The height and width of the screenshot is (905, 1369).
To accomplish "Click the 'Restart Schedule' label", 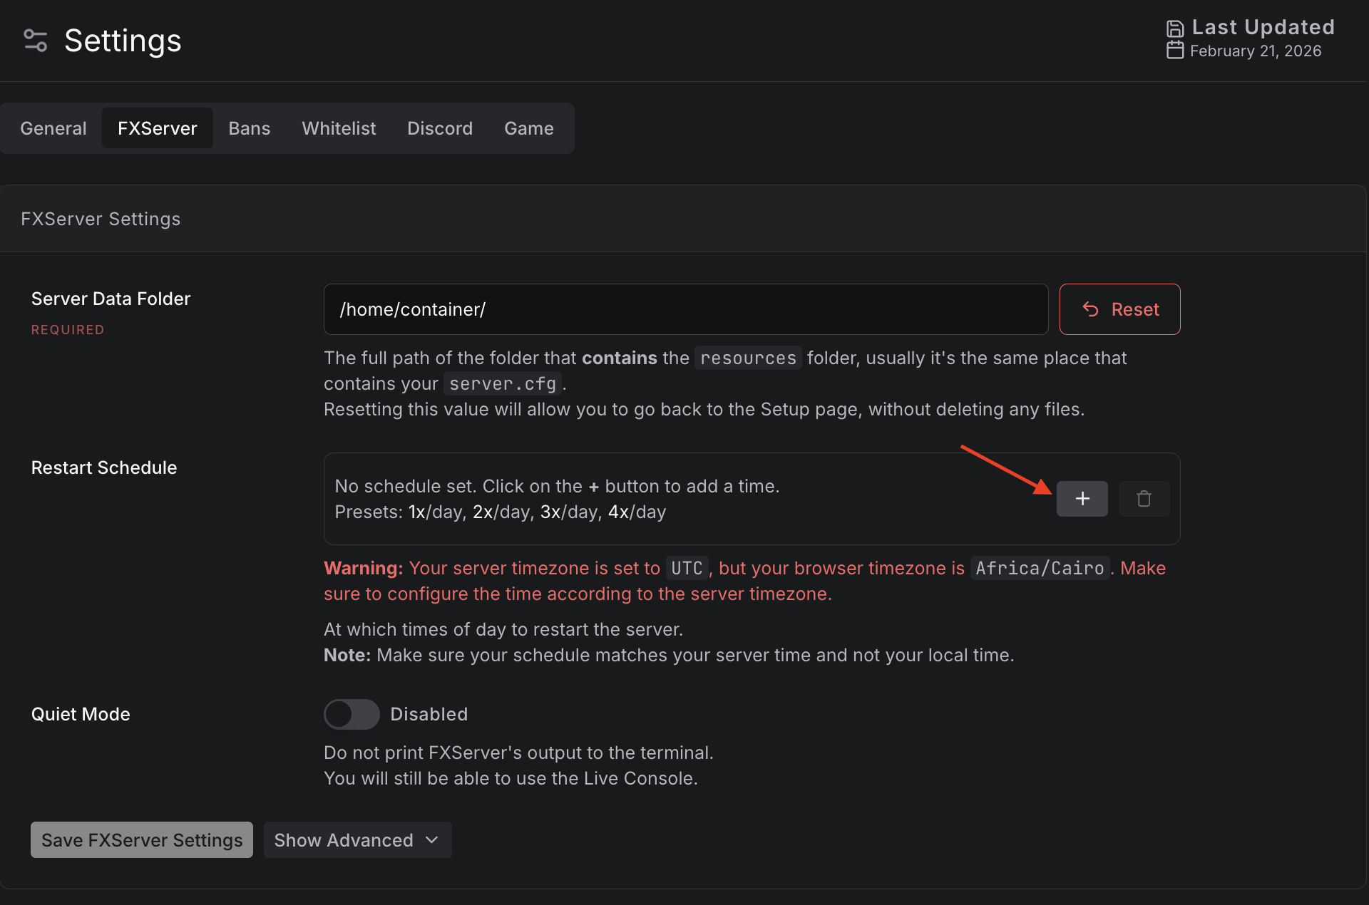I will (104, 467).
